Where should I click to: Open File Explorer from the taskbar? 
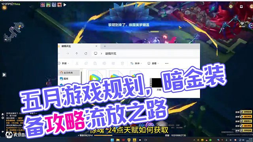[118, 140]
